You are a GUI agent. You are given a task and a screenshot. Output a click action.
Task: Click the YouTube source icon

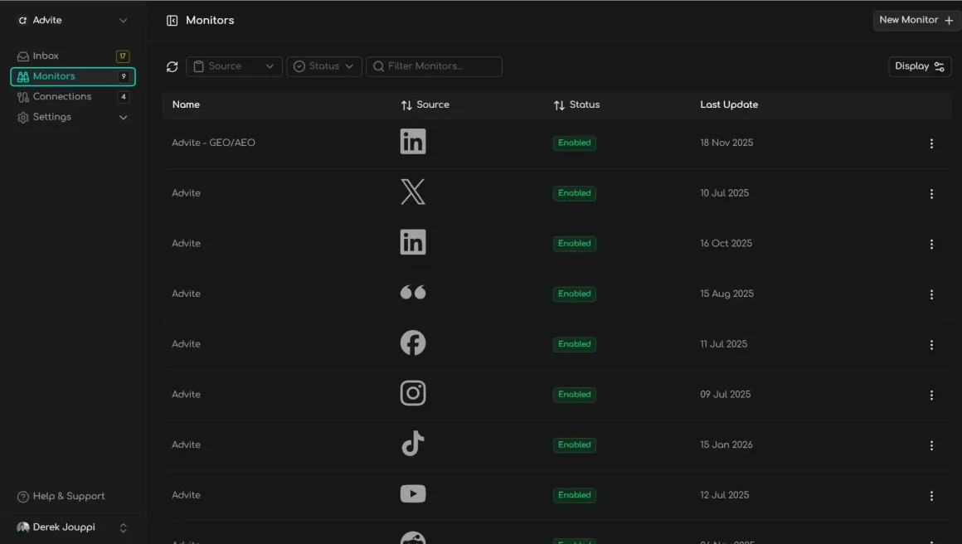tap(413, 494)
